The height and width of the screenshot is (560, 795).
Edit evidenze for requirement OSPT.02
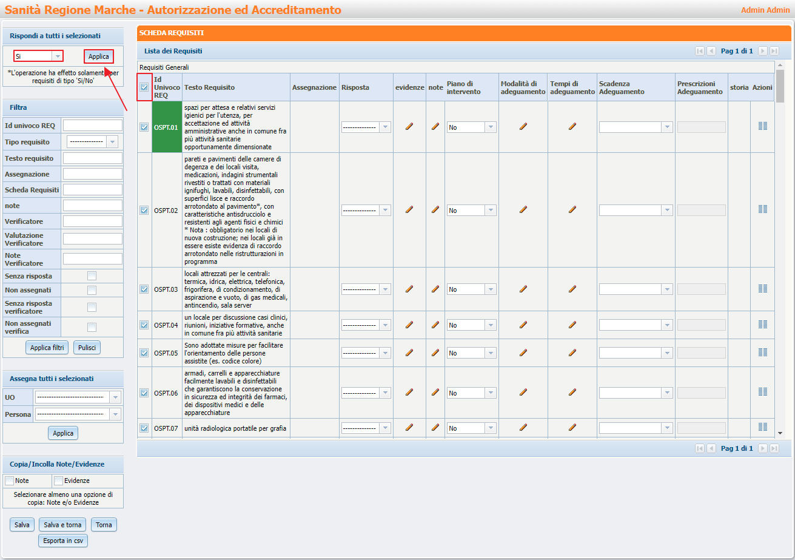pos(409,210)
